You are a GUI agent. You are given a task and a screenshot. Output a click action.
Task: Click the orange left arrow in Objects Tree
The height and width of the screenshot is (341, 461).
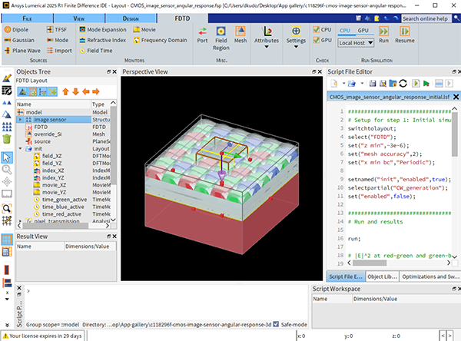tap(86, 91)
